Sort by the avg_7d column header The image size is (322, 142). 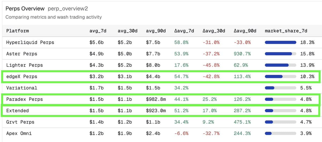pyautogui.click(x=98, y=31)
